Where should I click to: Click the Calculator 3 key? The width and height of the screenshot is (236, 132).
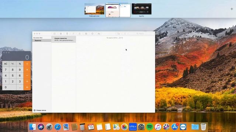pos(20,81)
